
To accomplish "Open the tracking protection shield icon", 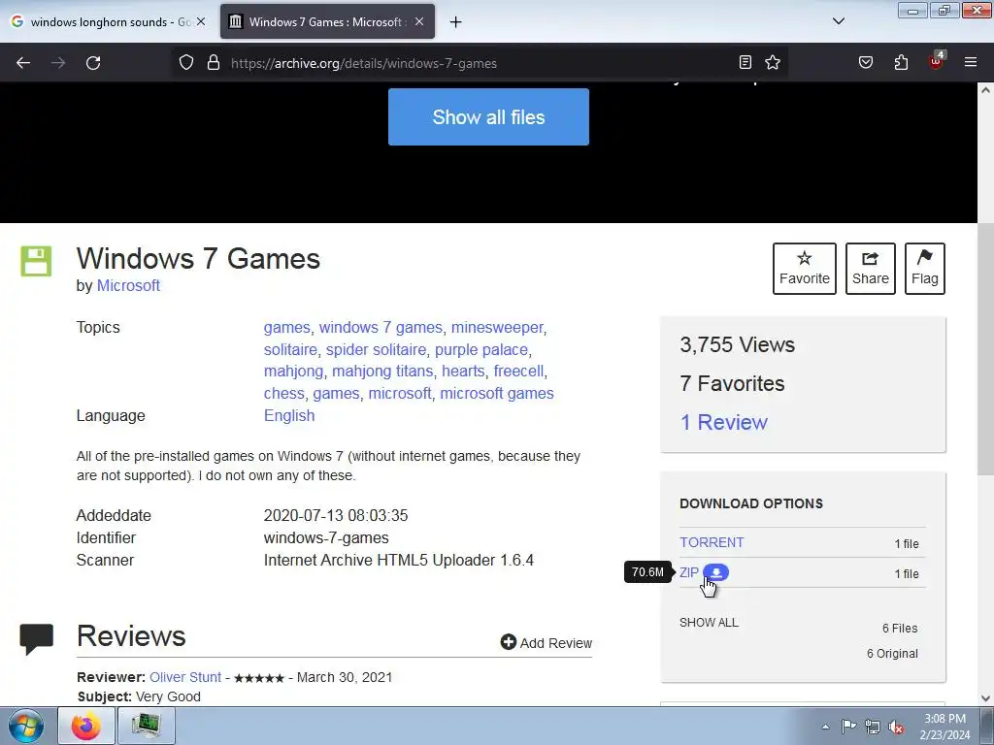I will pos(185,63).
